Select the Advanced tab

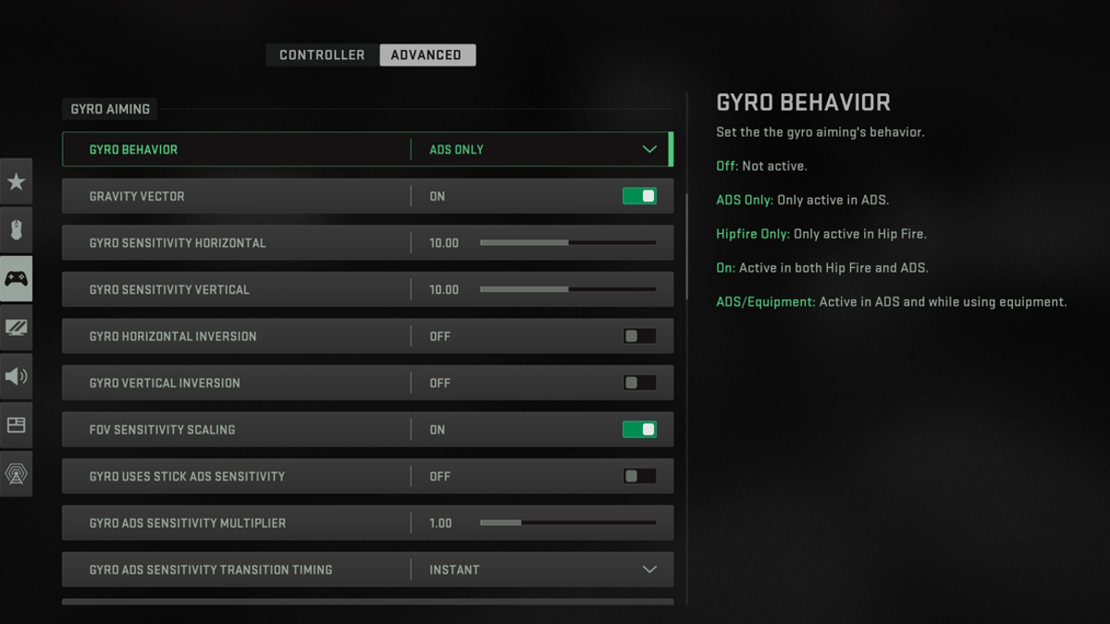(x=426, y=55)
